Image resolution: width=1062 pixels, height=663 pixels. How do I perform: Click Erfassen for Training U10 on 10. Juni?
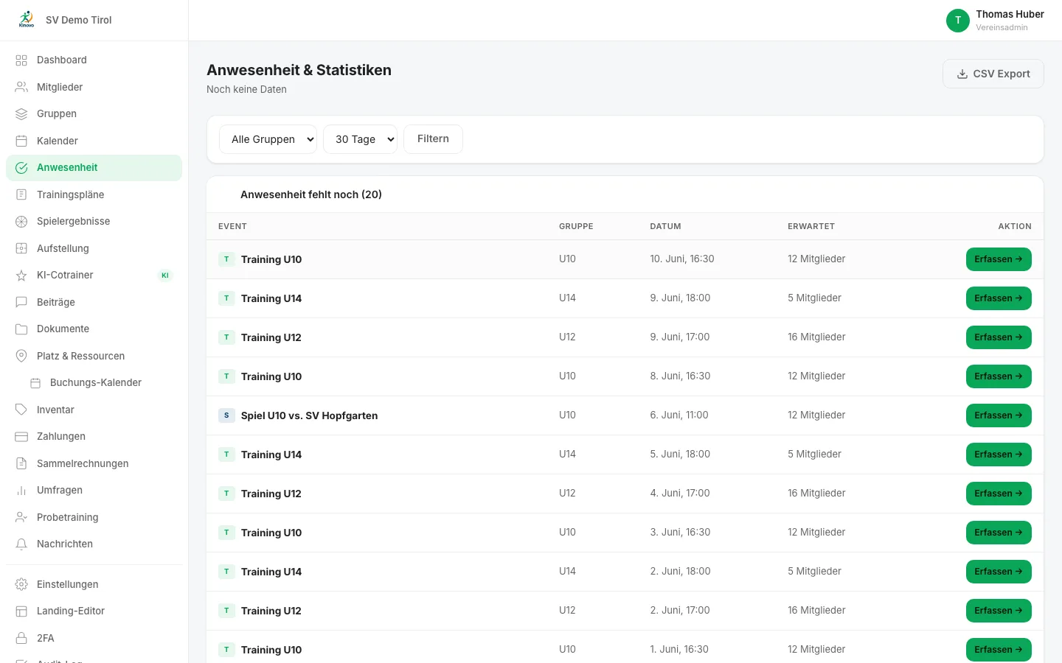point(999,259)
